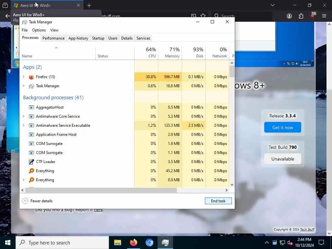
Task: Open the File menu in Task Manager
Action: 25,30
